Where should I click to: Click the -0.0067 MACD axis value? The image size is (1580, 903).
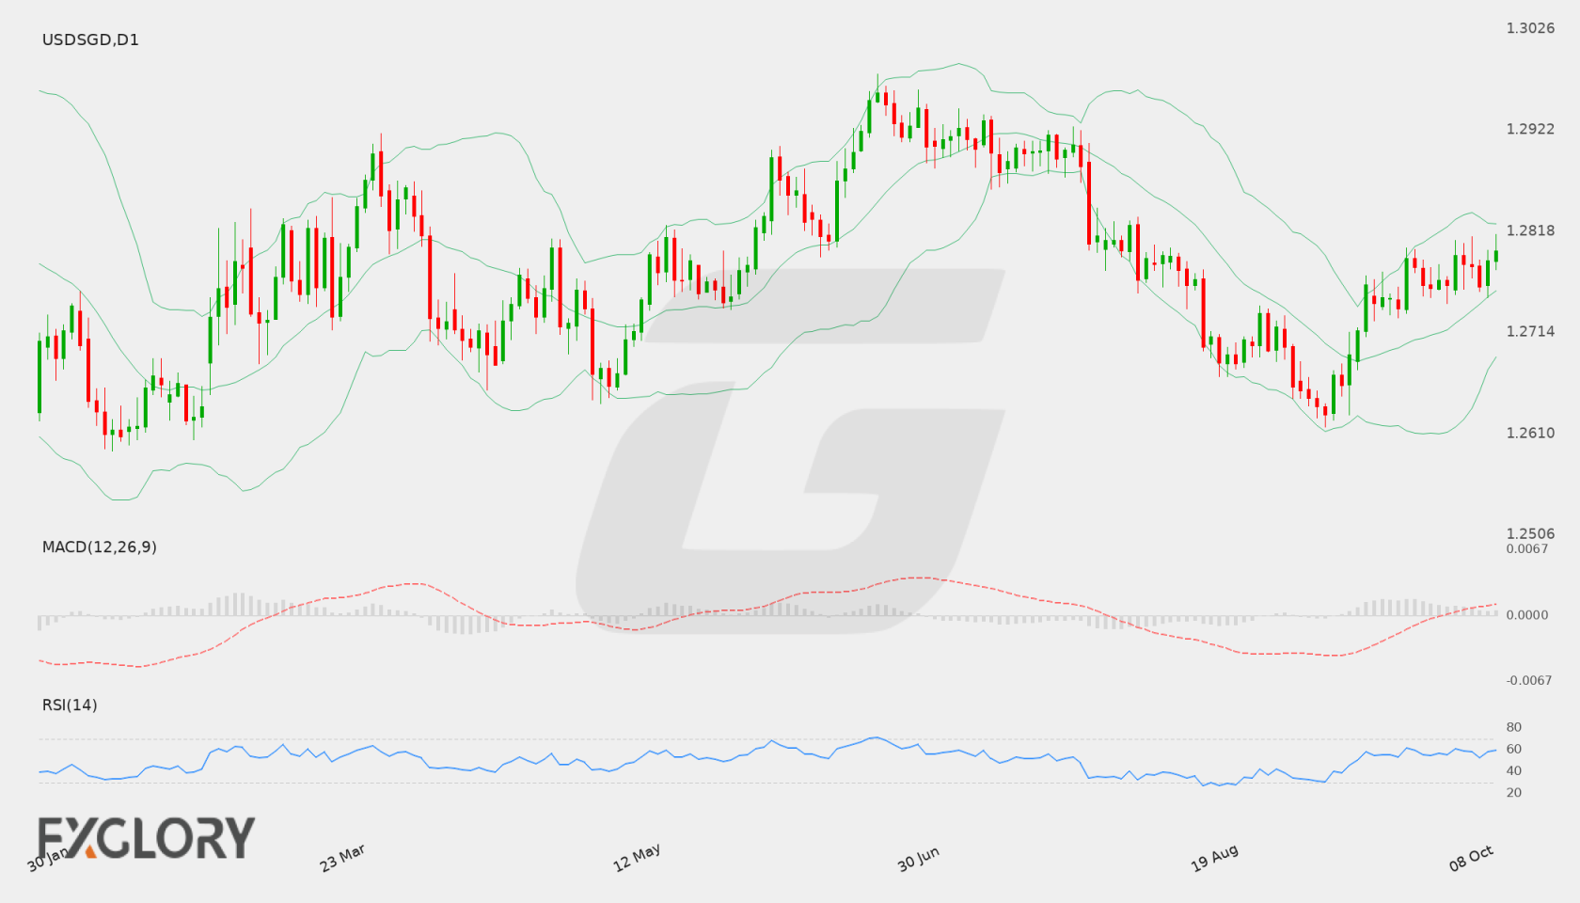(x=1529, y=680)
